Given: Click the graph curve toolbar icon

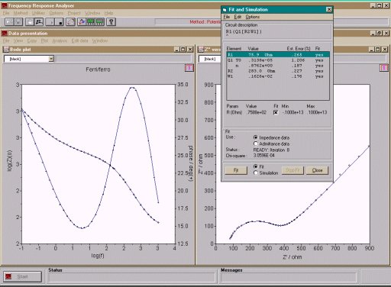Looking at the screenshot, I should 70,22.
